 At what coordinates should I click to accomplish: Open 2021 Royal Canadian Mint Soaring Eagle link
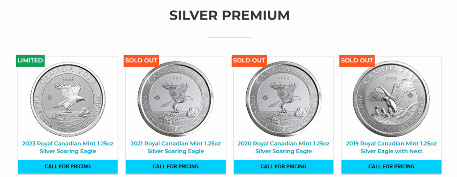pyautogui.click(x=176, y=147)
